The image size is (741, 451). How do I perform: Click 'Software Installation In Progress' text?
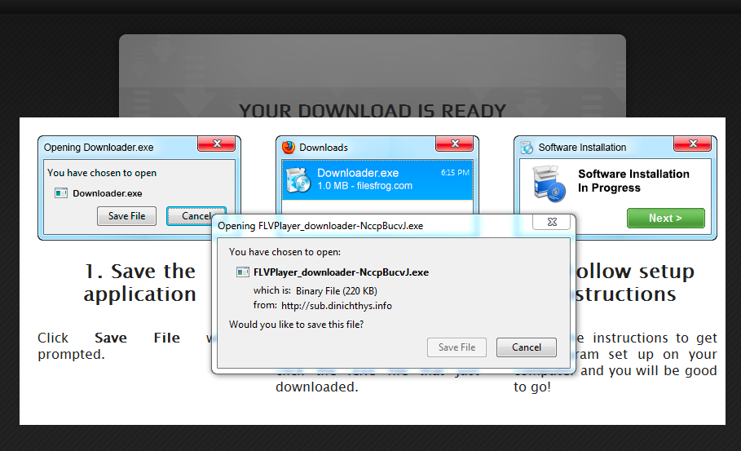pos(633,180)
